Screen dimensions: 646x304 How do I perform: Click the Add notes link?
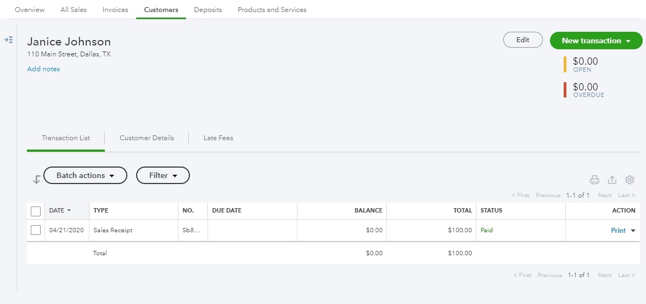coord(43,69)
